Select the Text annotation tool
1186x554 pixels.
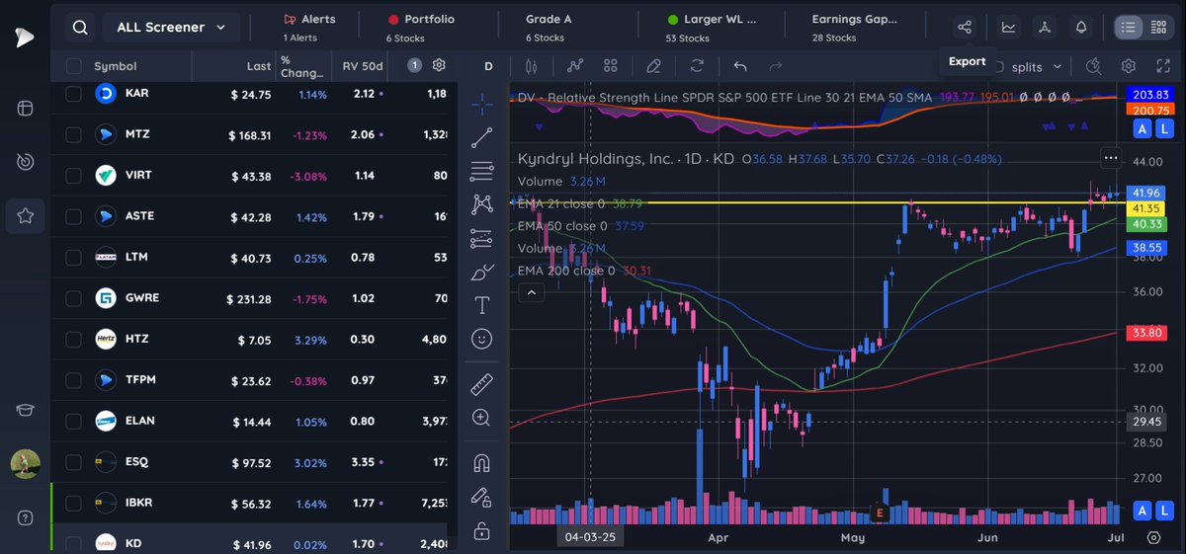482,304
